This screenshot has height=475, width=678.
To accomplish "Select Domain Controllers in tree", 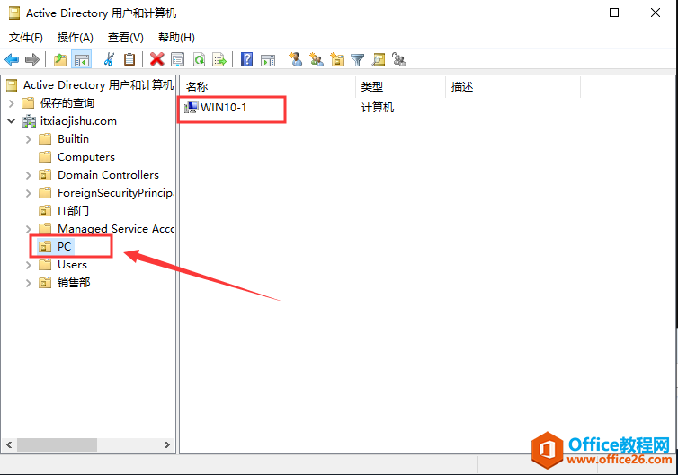I will (x=108, y=175).
